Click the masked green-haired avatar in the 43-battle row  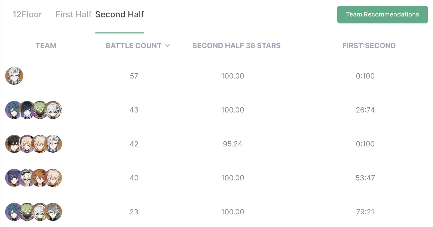(x=39, y=110)
